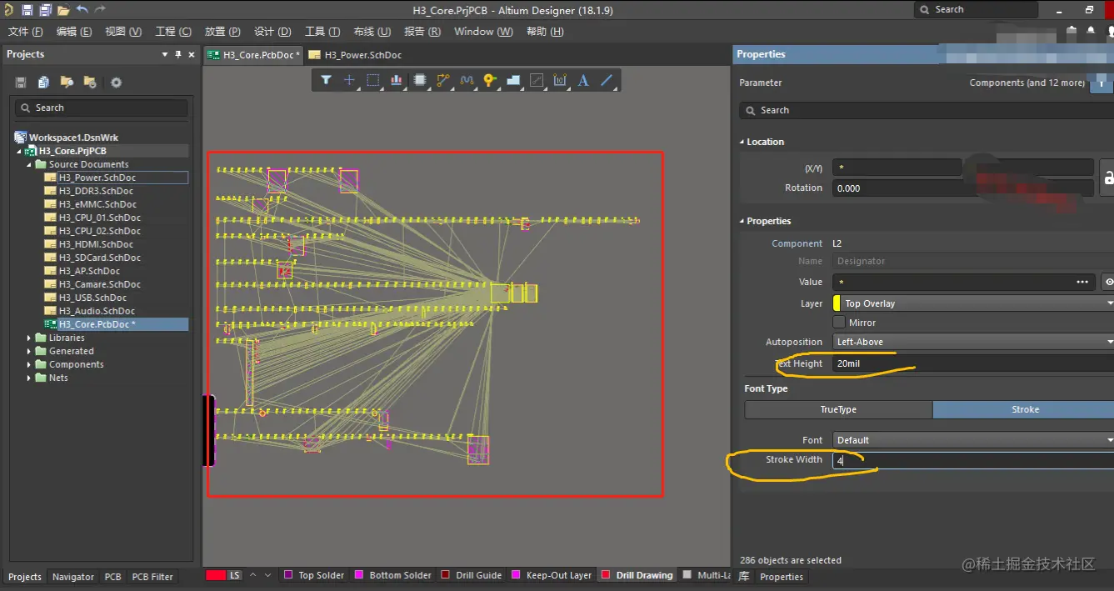Image resolution: width=1114 pixels, height=591 pixels.
Task: Click the Text Height field 20mil
Action: 973,363
